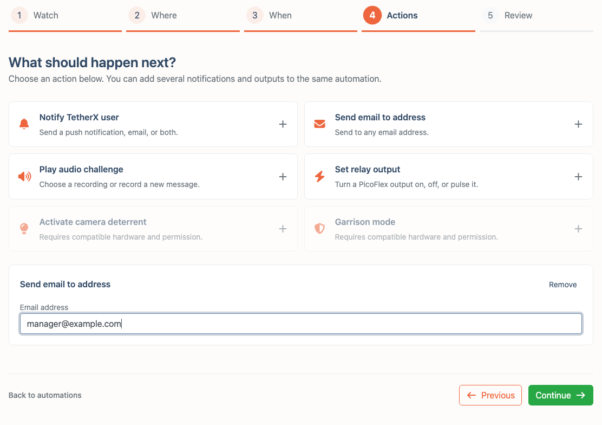The image size is (602, 425).
Task: Add Notify TetherX user with plus icon
Action: click(x=283, y=124)
